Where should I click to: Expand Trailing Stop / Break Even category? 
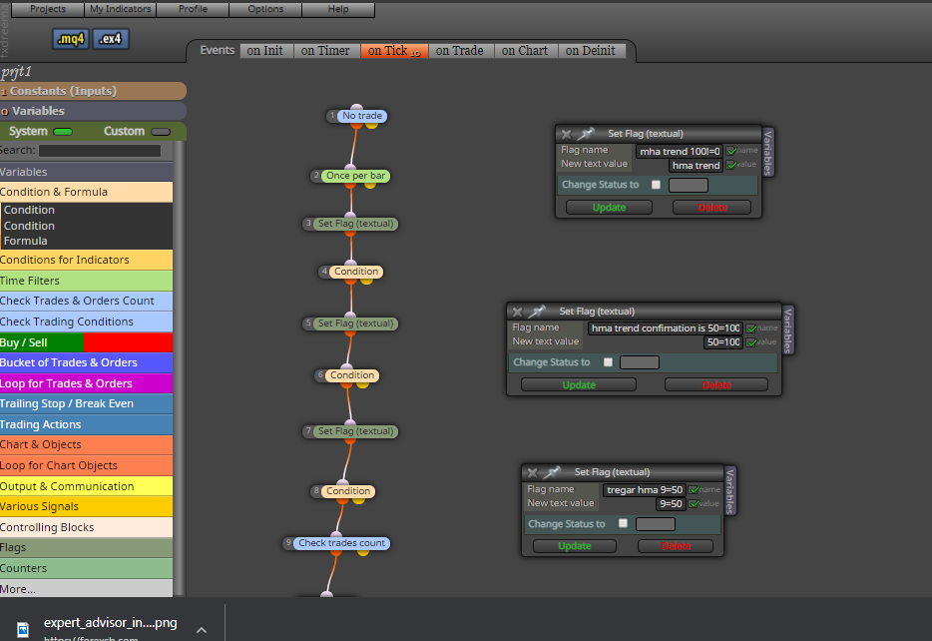[86, 403]
